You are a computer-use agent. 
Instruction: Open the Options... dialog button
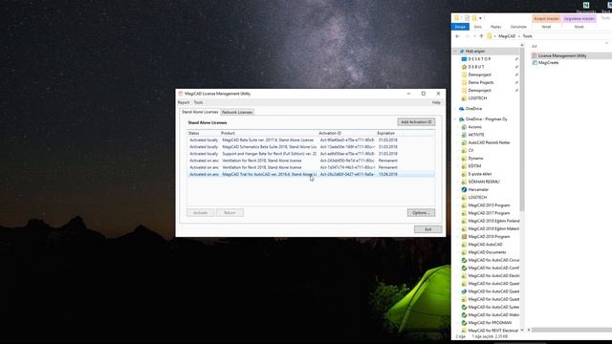click(421, 212)
